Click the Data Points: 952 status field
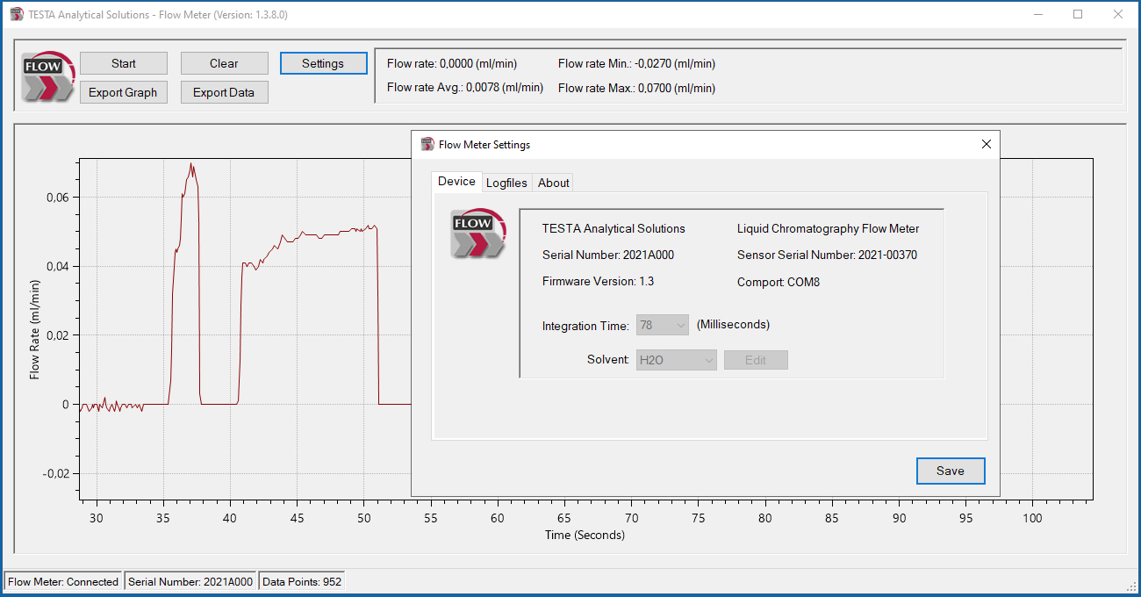The image size is (1141, 597). pos(301,580)
